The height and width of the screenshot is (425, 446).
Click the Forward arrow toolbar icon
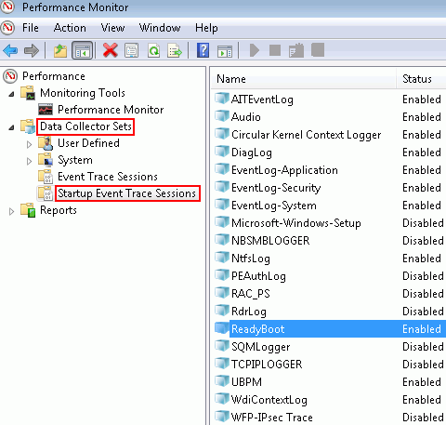[x=32, y=50]
